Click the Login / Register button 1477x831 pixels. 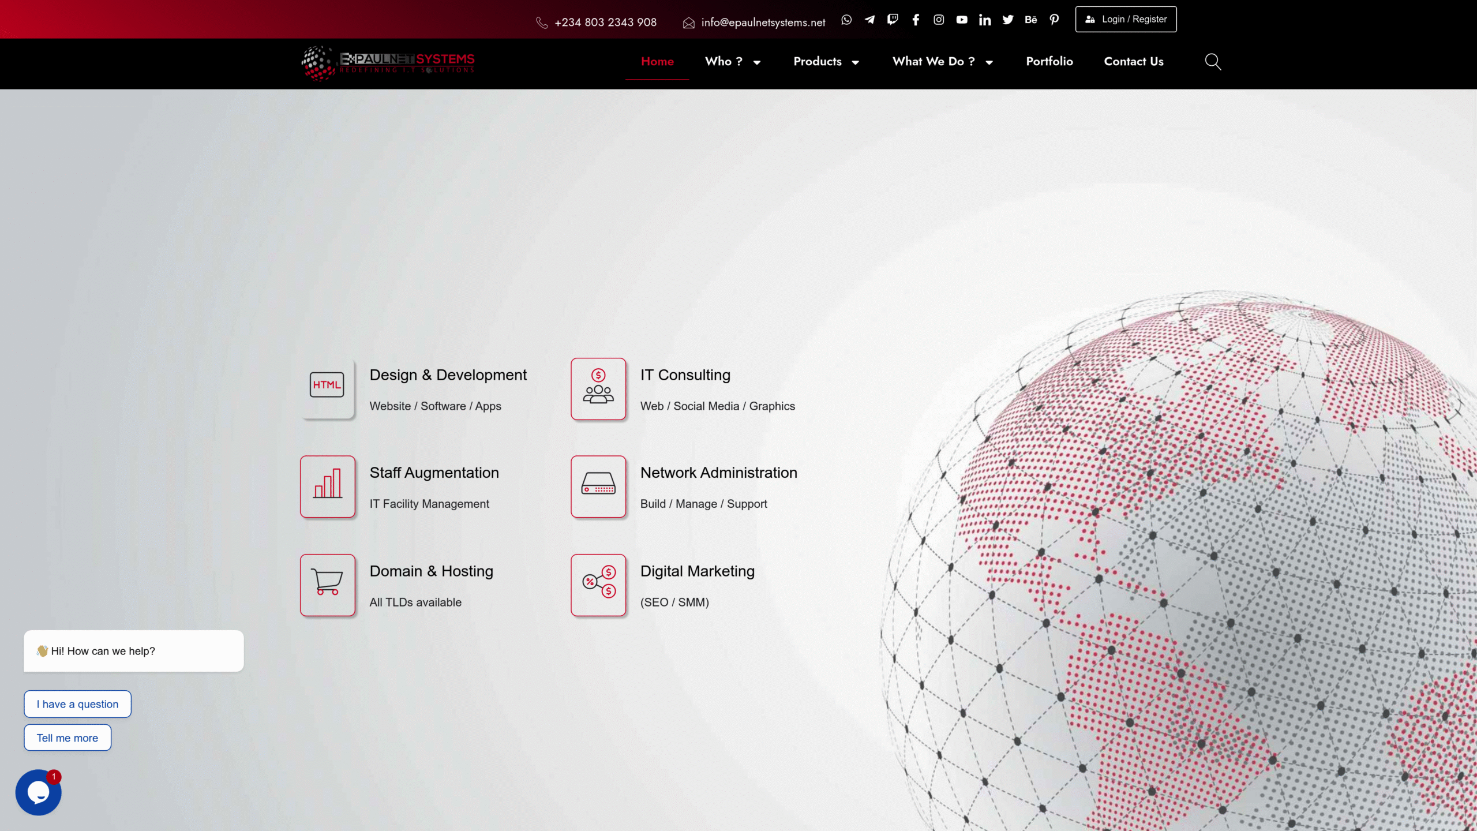1126,20
